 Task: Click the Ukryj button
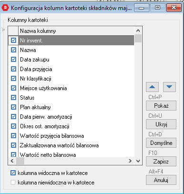click(x=161, y=124)
